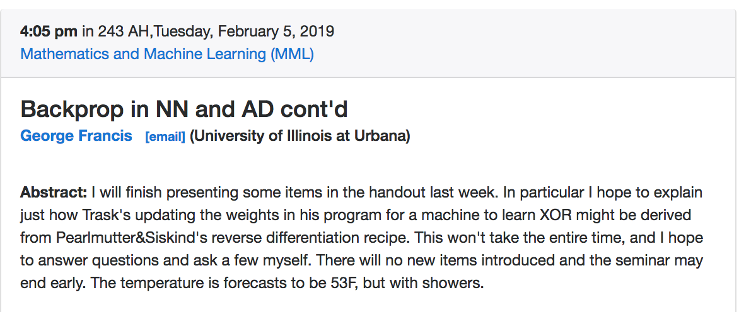Click the phrase "end early" in the abstract
This screenshot has height=312, width=739.
click(52, 283)
